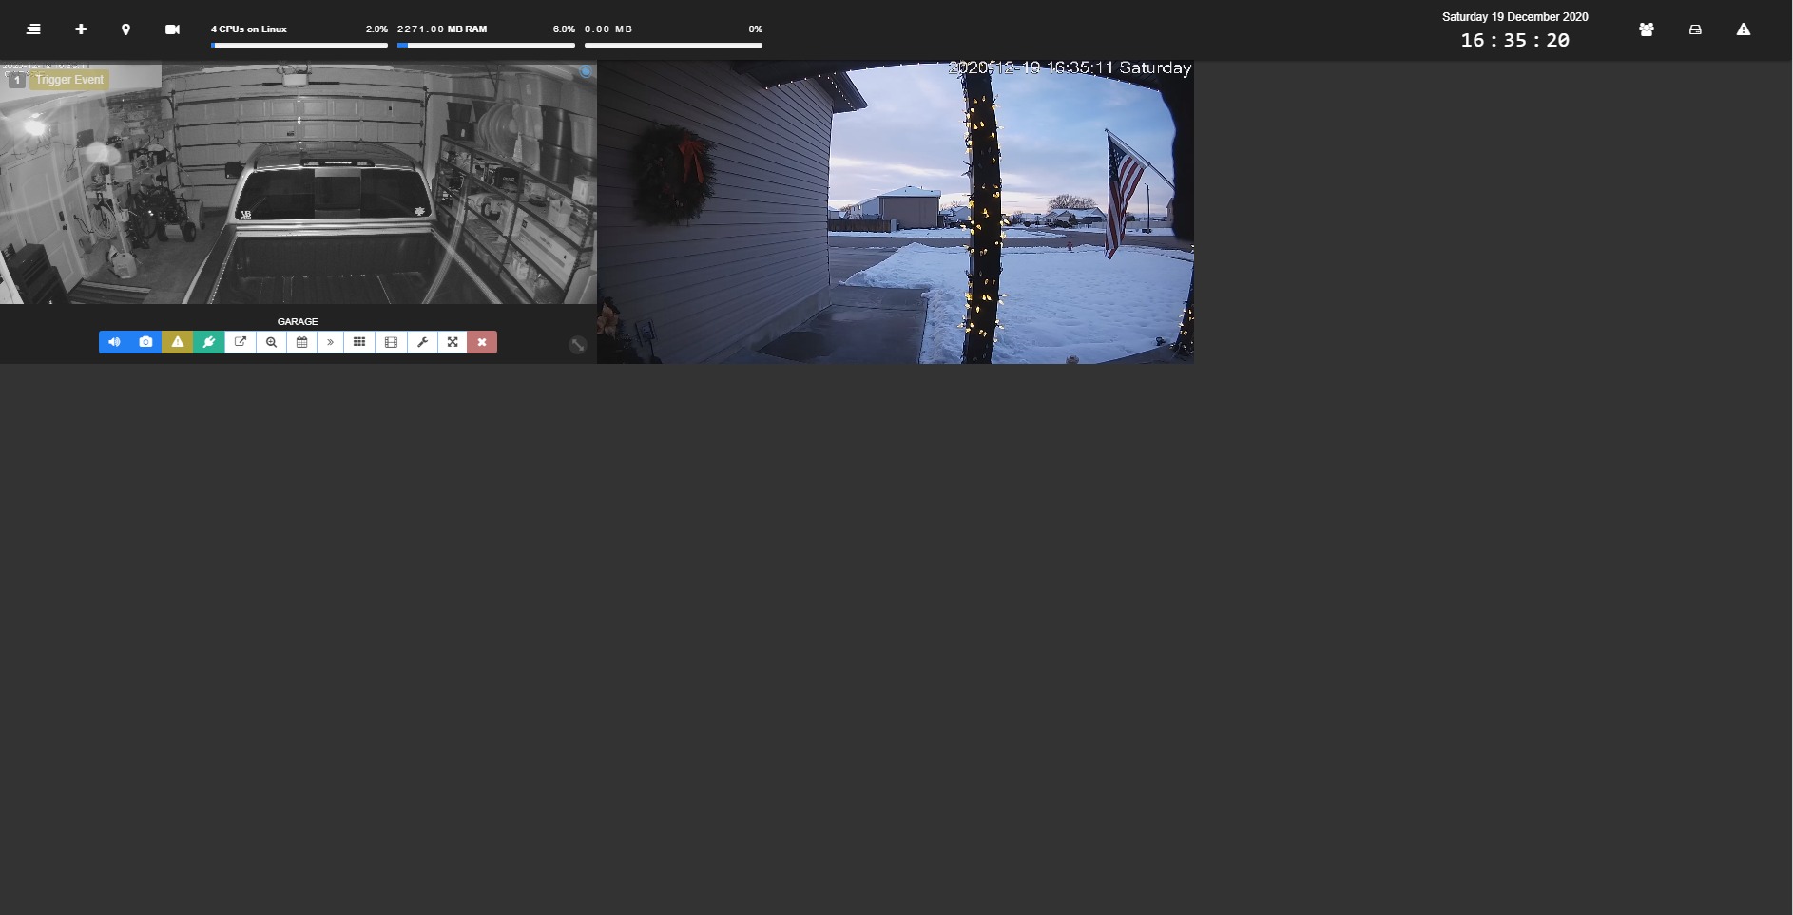The height and width of the screenshot is (915, 1793).
Task: Click the front porch camera feed
Action: click(x=895, y=214)
